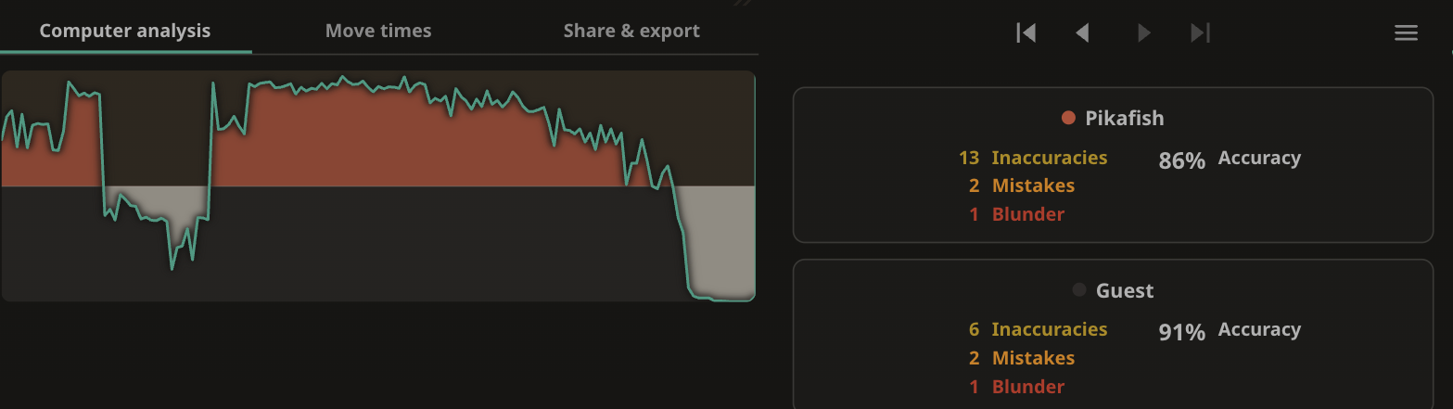
Task: Step forward one move
Action: pyautogui.click(x=1144, y=32)
